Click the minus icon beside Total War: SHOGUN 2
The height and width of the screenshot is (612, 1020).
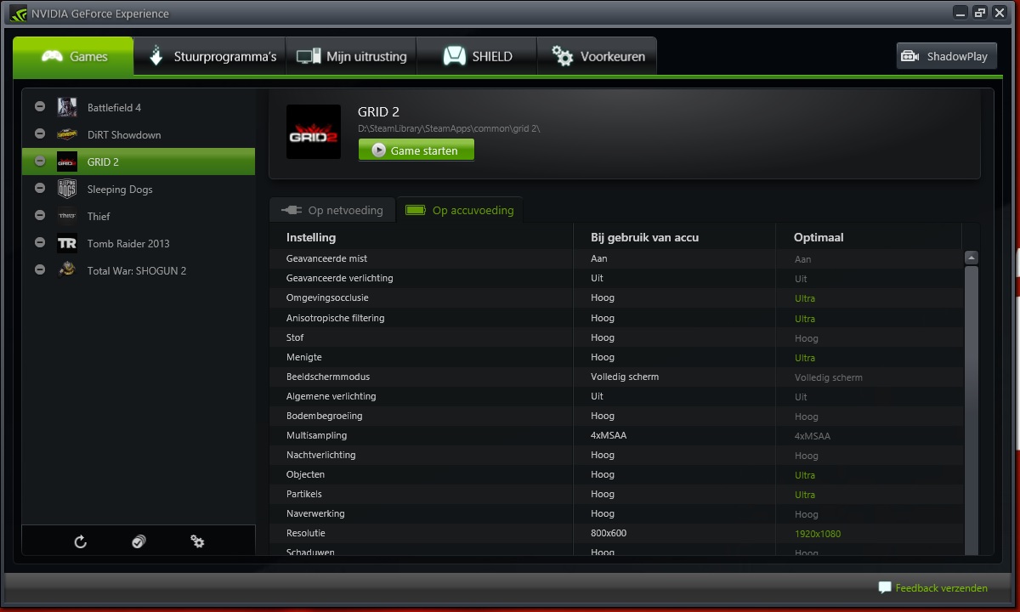(39, 269)
